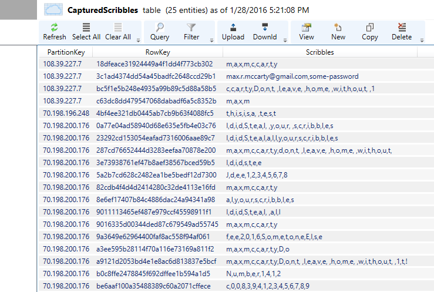Open the Query magnifier tool
This screenshot has width=434, height=292.
pos(160,28)
